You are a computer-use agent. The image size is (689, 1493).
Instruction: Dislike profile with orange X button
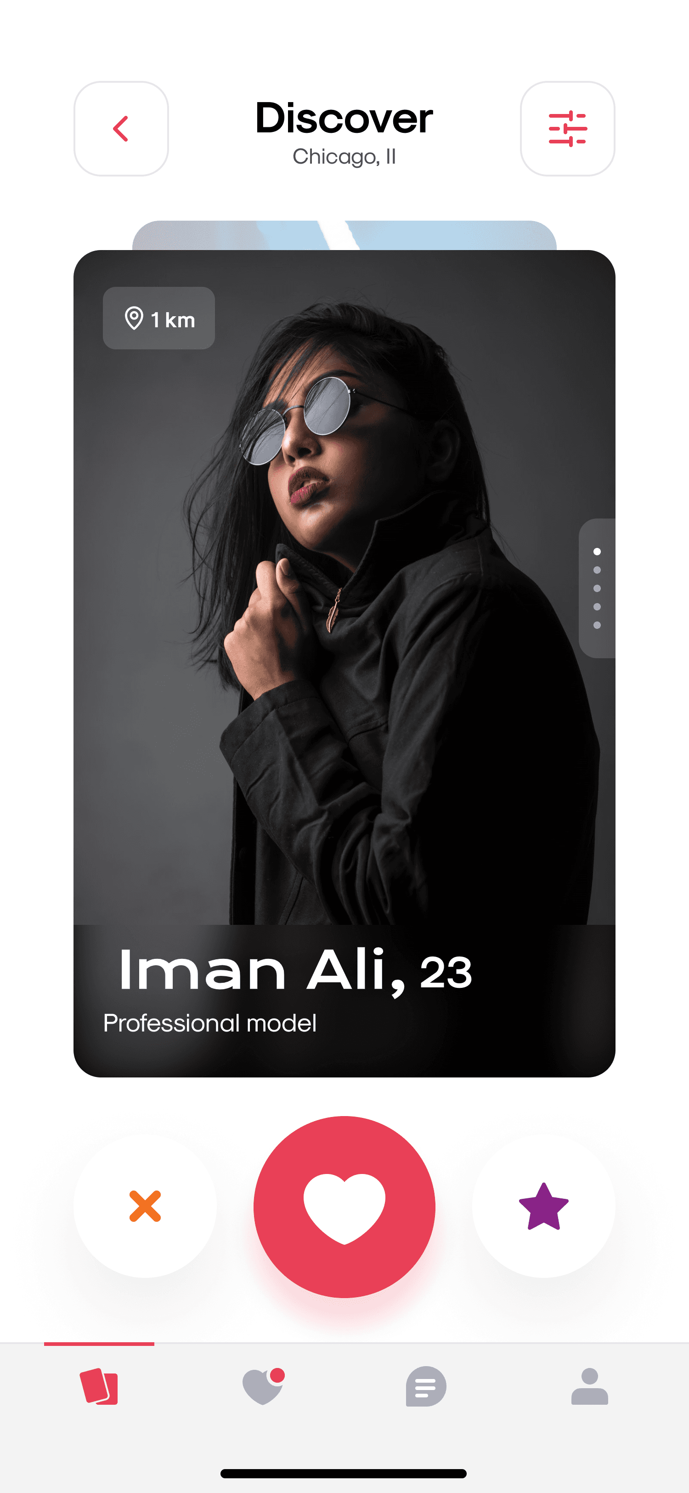pos(145,1206)
